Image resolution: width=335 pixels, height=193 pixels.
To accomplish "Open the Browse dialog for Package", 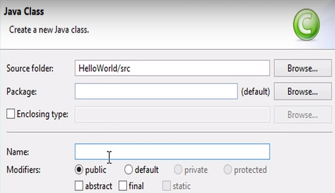I will [303, 91].
